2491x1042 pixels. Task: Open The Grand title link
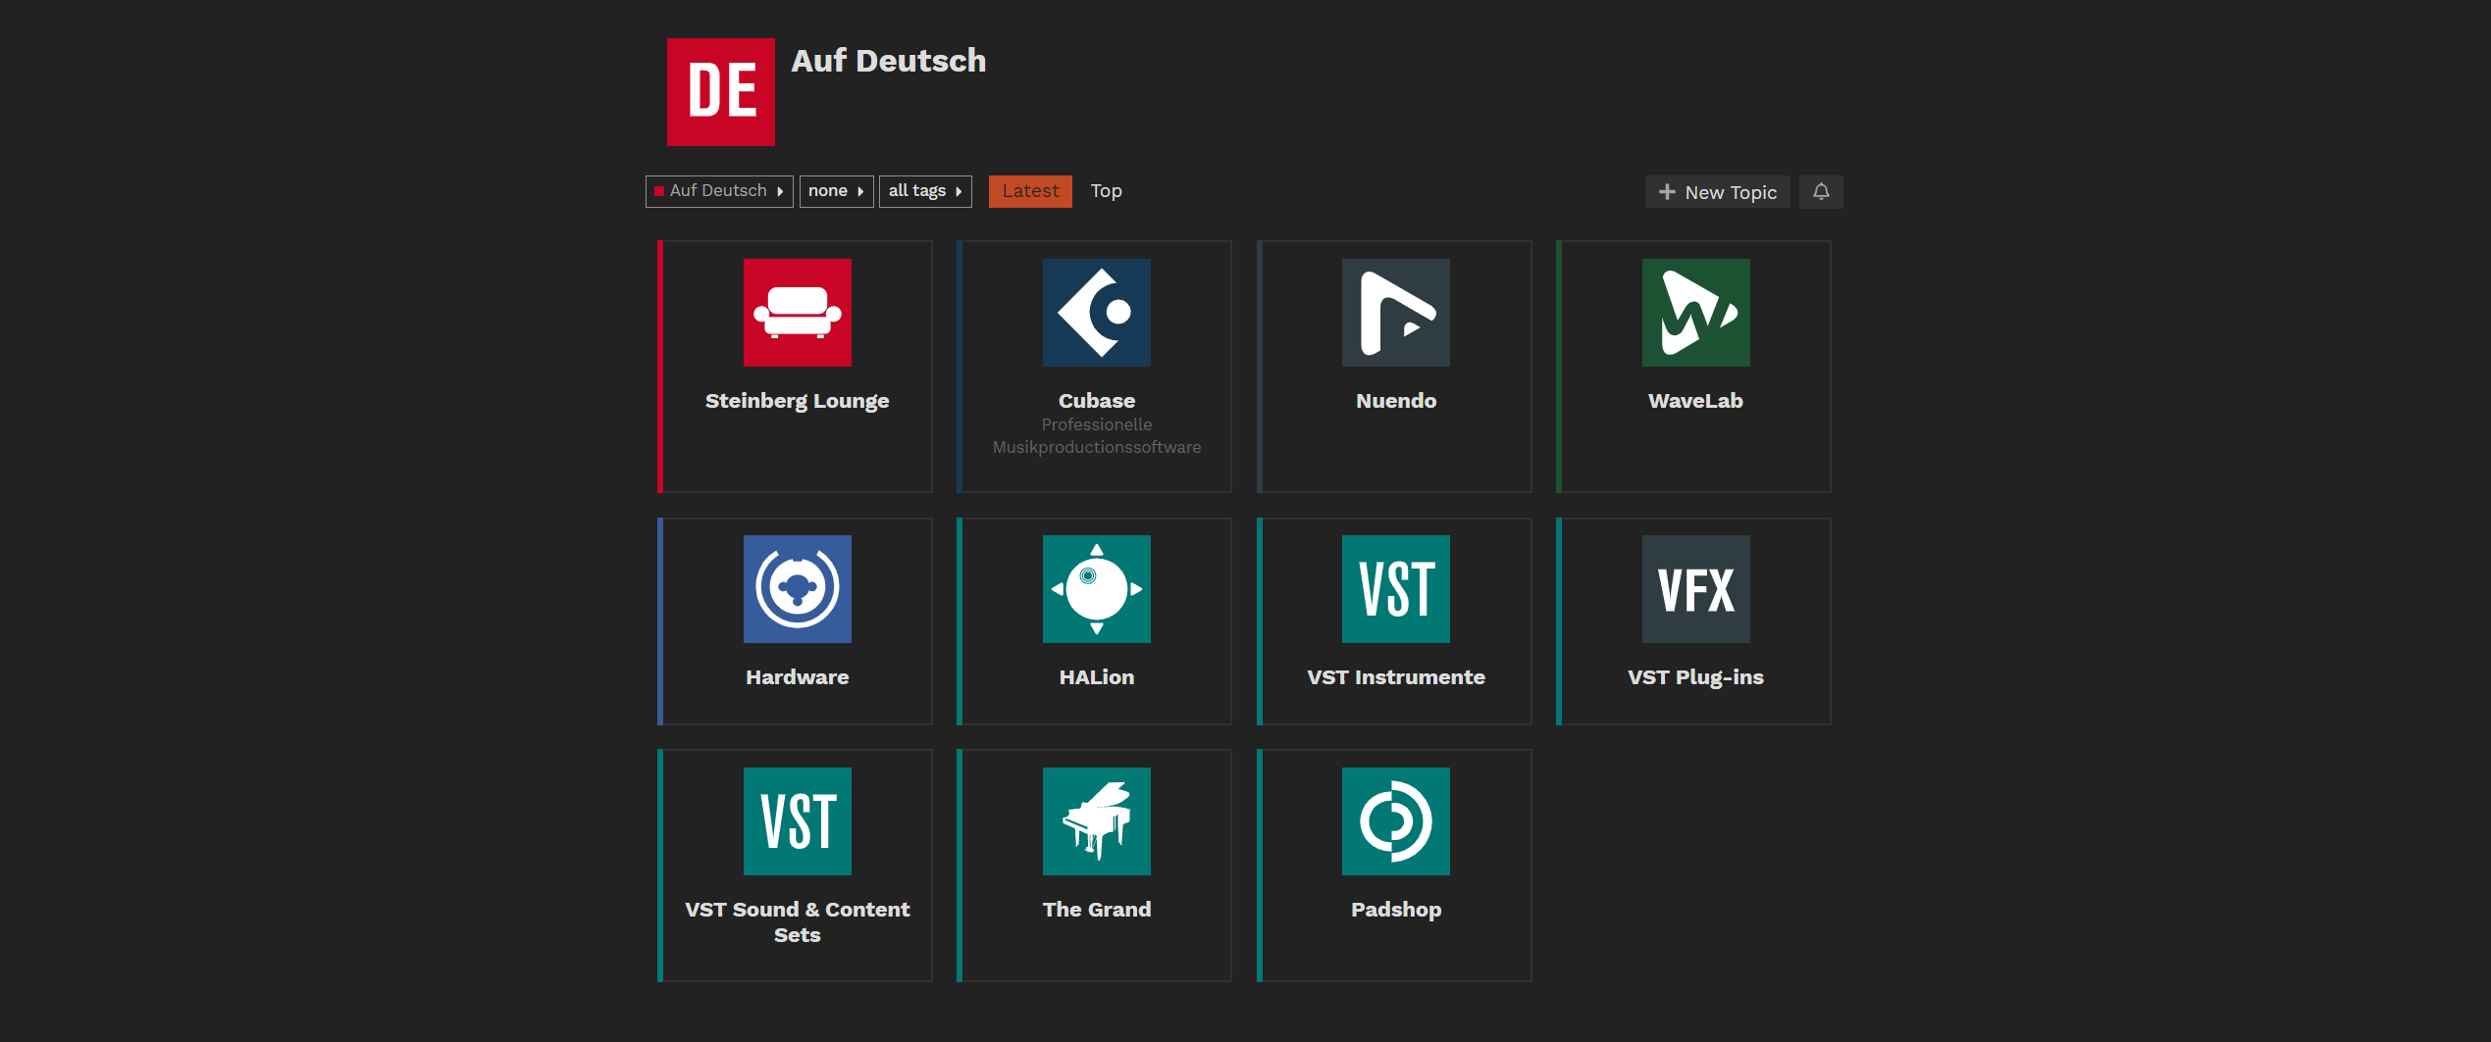pyautogui.click(x=1096, y=910)
